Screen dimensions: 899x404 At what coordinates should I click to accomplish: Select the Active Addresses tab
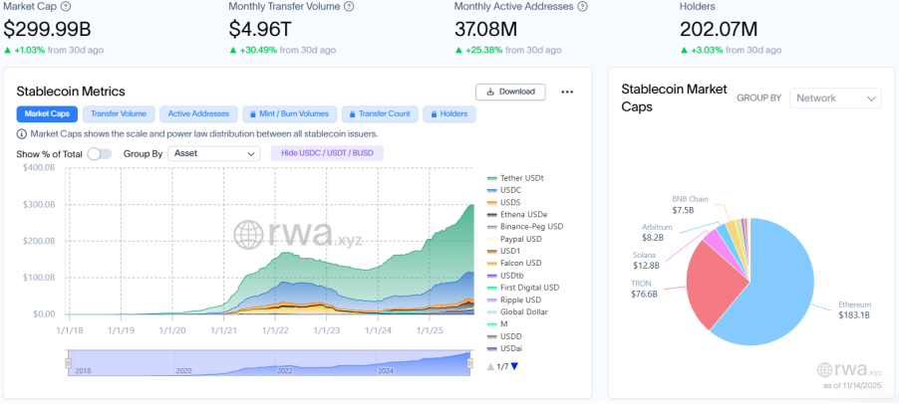(x=198, y=114)
